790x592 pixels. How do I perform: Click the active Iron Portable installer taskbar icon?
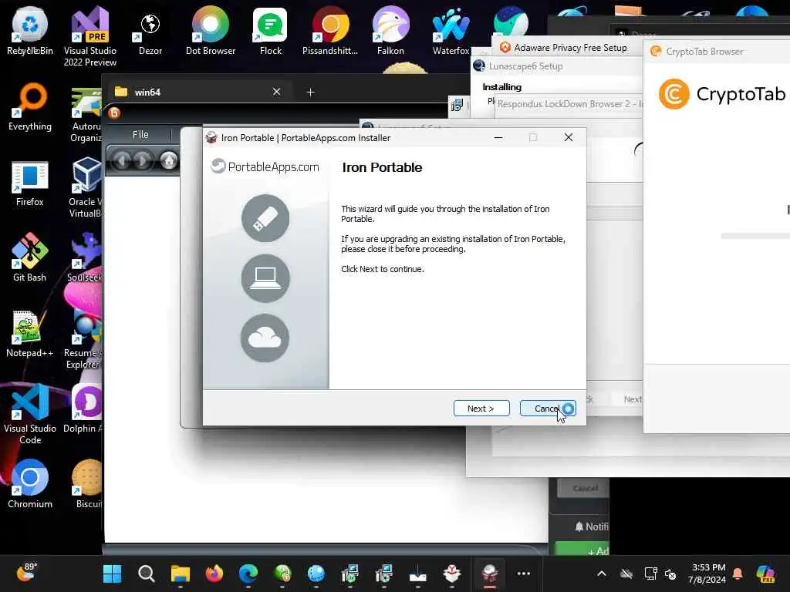pyautogui.click(x=489, y=573)
